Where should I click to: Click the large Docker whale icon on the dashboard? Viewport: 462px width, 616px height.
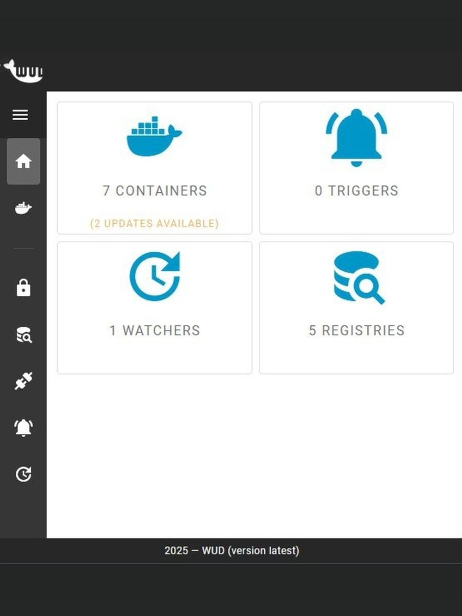pos(154,136)
